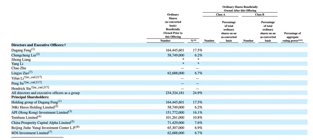Click 17.5% in the Dagang Feng director row
The height and width of the screenshot is (140, 313).
pyautogui.click(x=198, y=50)
